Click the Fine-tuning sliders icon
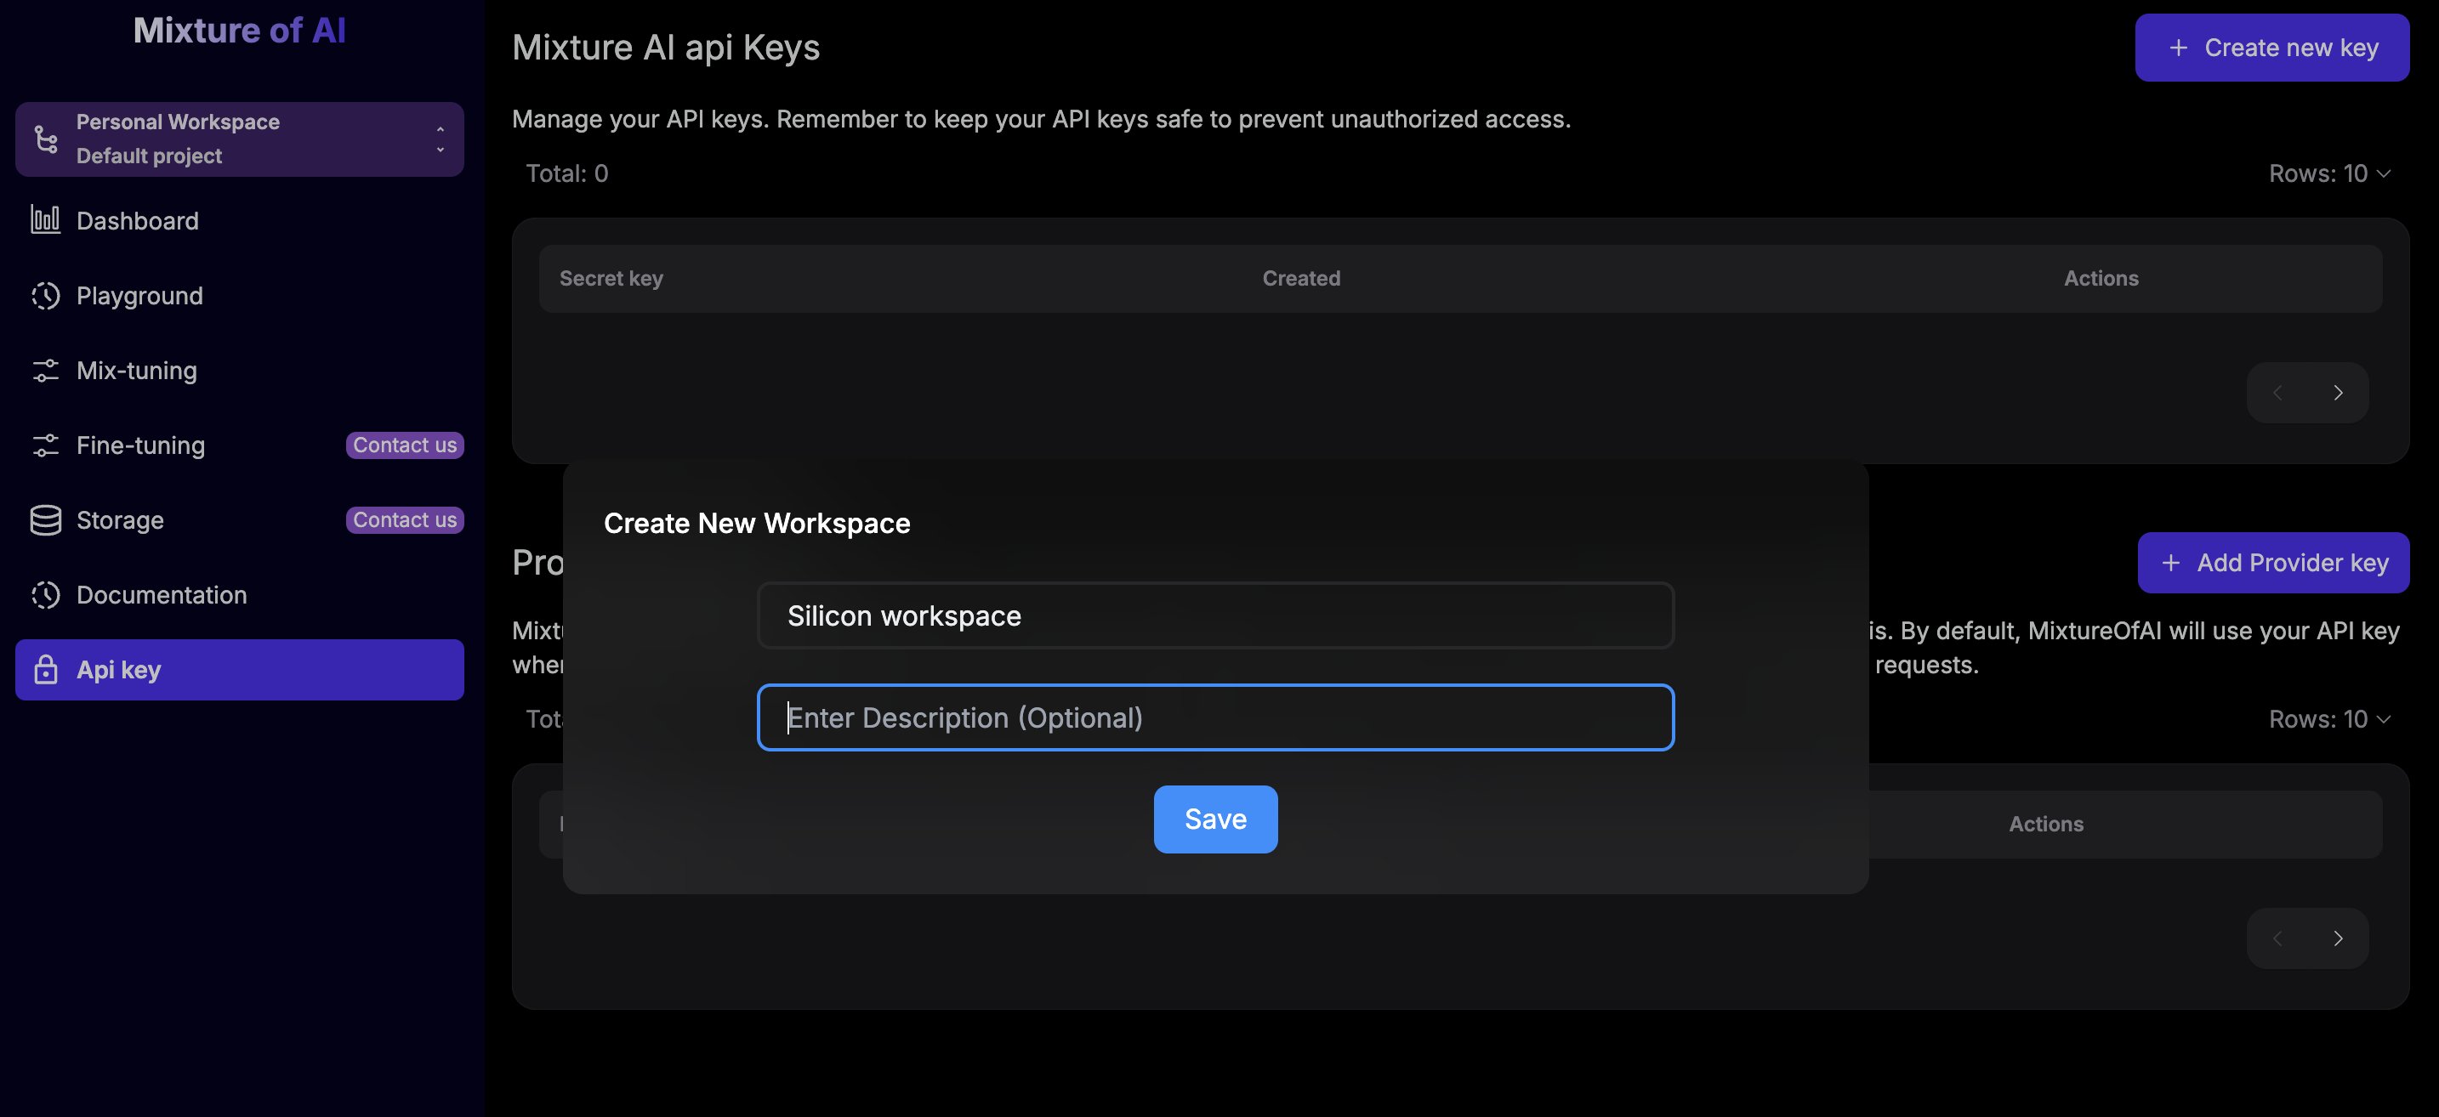This screenshot has height=1117, width=2439. (x=44, y=445)
